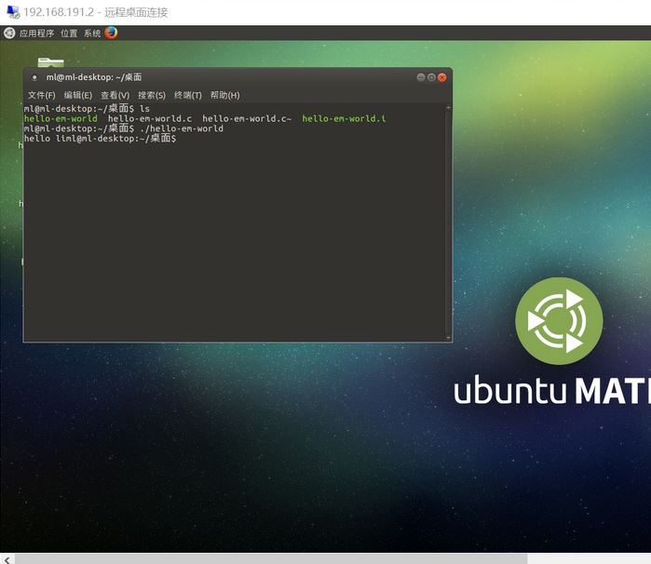
Task: Open the 文件(F) menu in terminal
Action: click(x=41, y=95)
